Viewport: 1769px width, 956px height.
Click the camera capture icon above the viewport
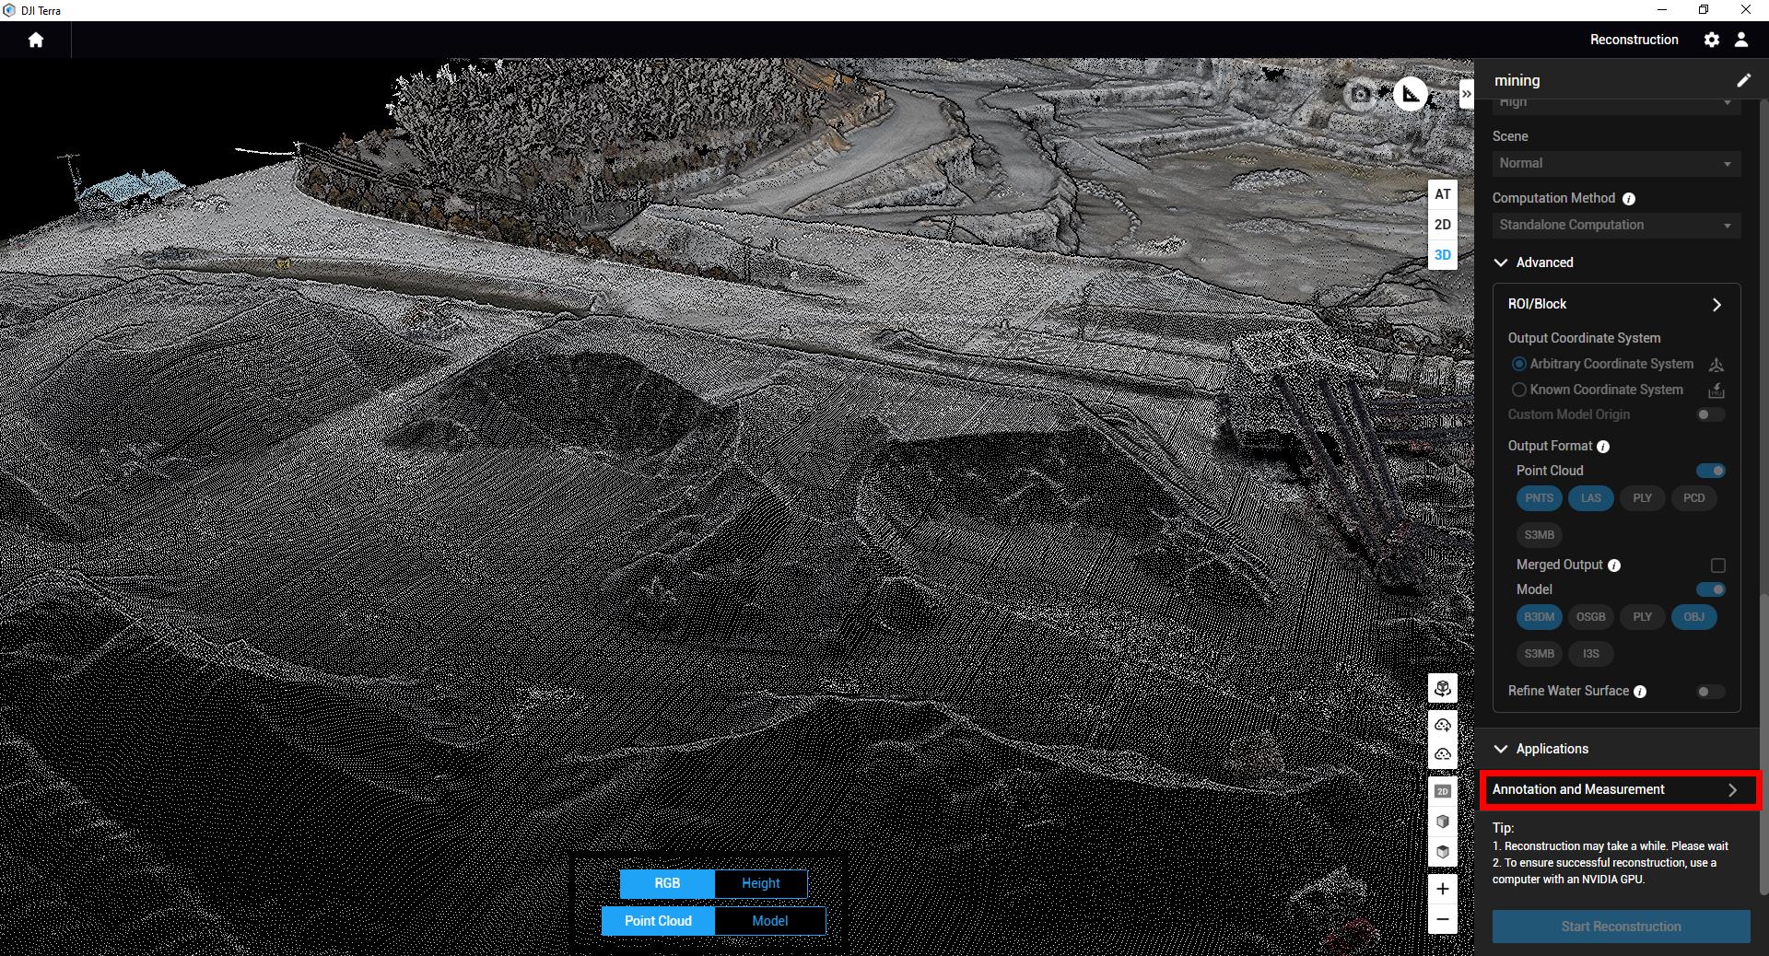click(x=1359, y=94)
